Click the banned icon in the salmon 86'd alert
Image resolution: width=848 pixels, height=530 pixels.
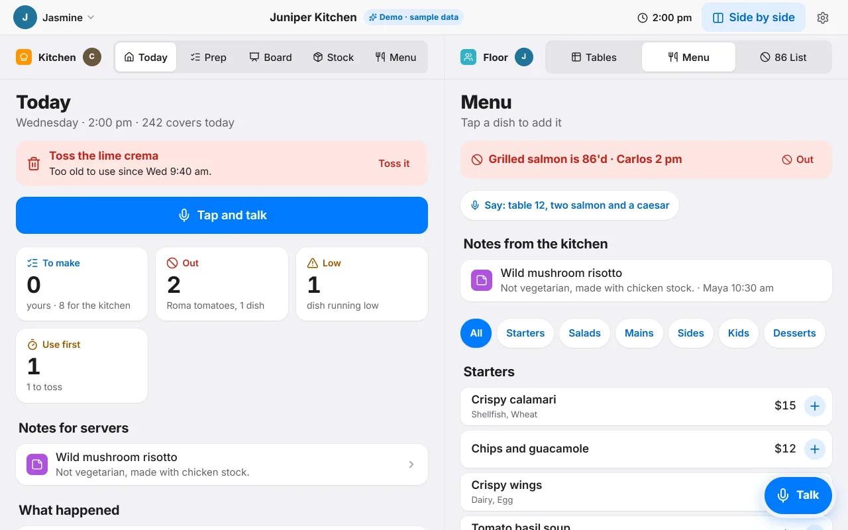pyautogui.click(x=476, y=160)
